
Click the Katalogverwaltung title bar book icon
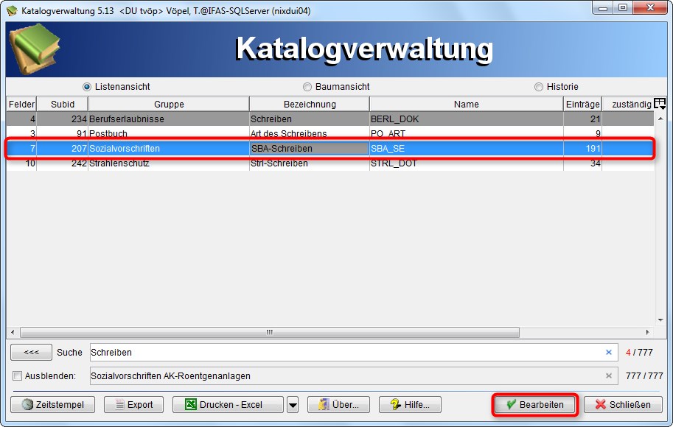pyautogui.click(x=12, y=10)
